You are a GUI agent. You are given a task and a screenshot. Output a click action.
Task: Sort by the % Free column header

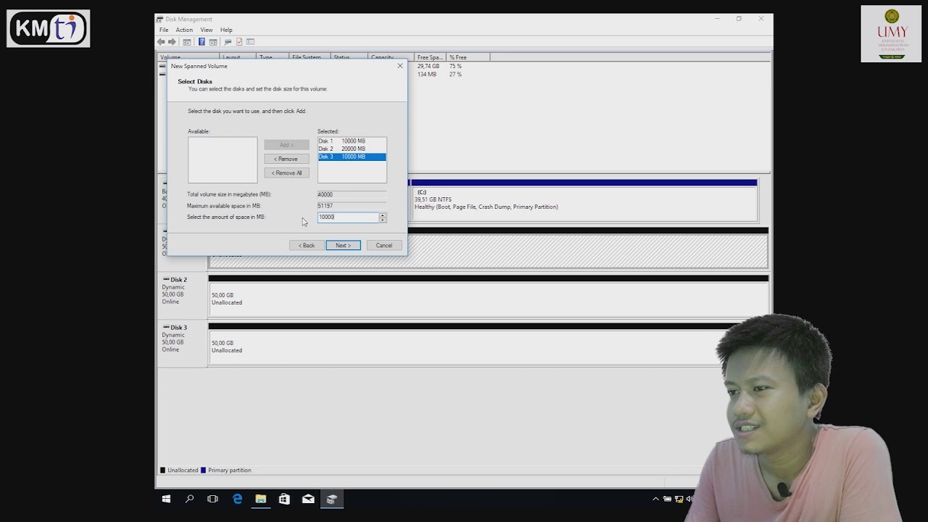pyautogui.click(x=468, y=57)
